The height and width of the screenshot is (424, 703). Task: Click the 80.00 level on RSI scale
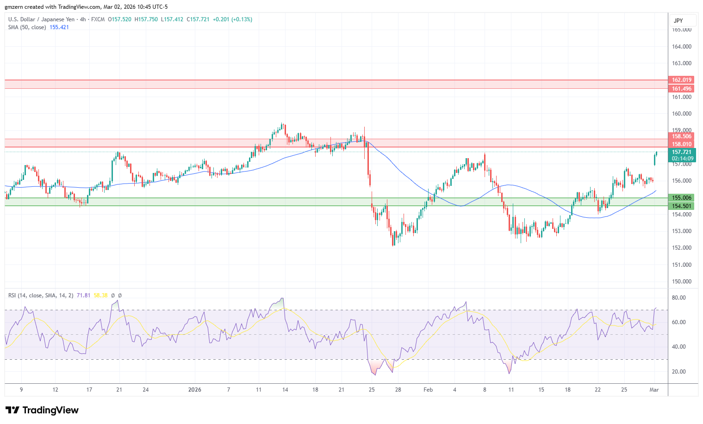679,298
